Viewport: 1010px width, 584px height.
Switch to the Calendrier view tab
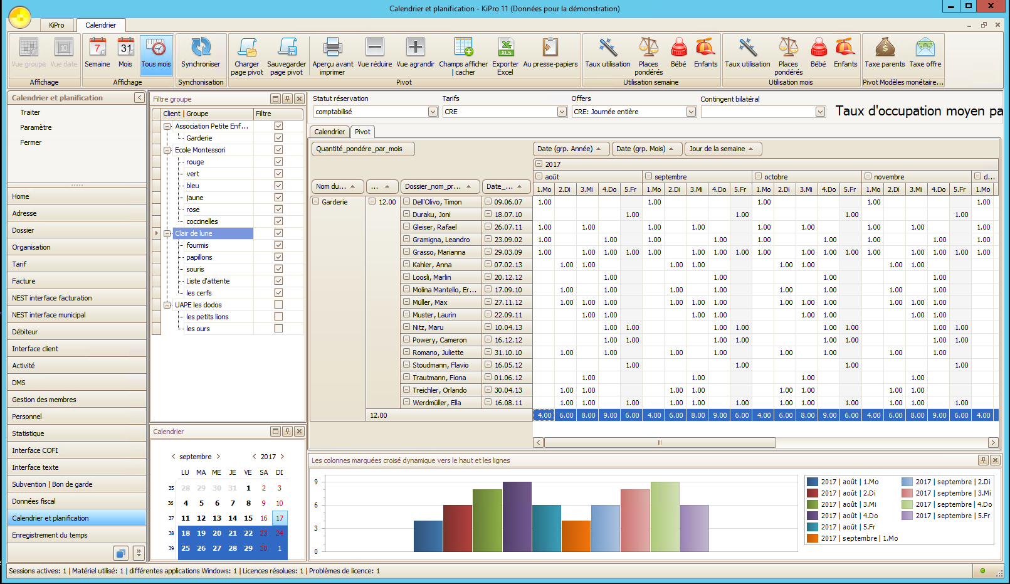pos(329,132)
